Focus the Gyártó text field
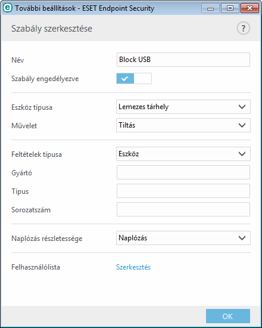 (183, 172)
